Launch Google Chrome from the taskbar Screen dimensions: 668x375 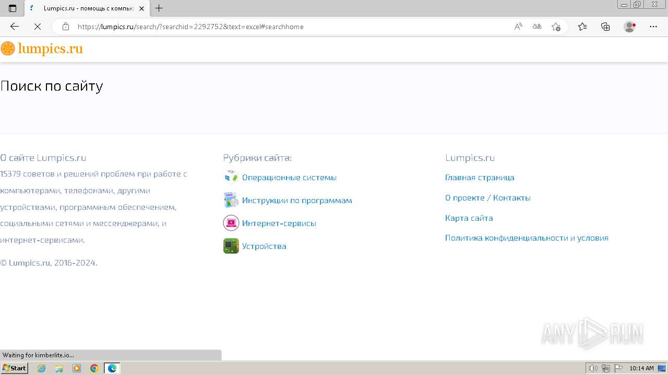coord(94,368)
